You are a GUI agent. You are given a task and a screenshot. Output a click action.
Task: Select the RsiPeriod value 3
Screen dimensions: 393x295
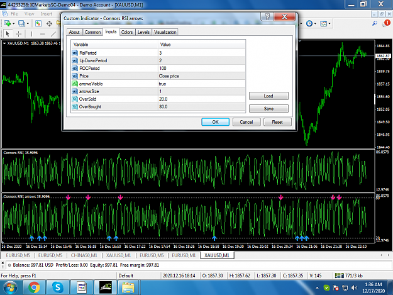point(201,53)
